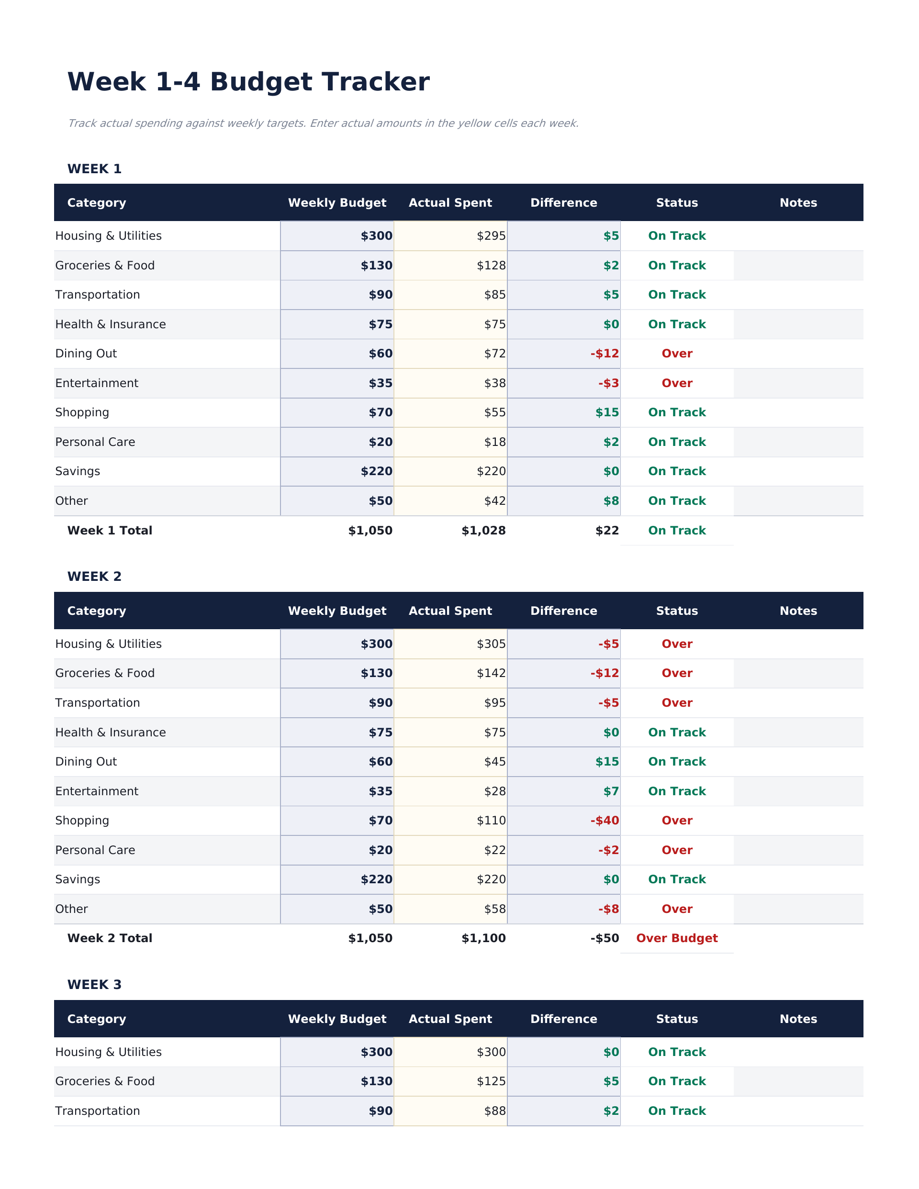Click Week 1 Other notes cell
Screen dimensions: 919x1189
pyautogui.click(x=798, y=501)
